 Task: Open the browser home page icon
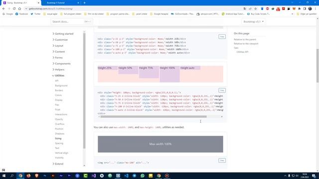19,9
